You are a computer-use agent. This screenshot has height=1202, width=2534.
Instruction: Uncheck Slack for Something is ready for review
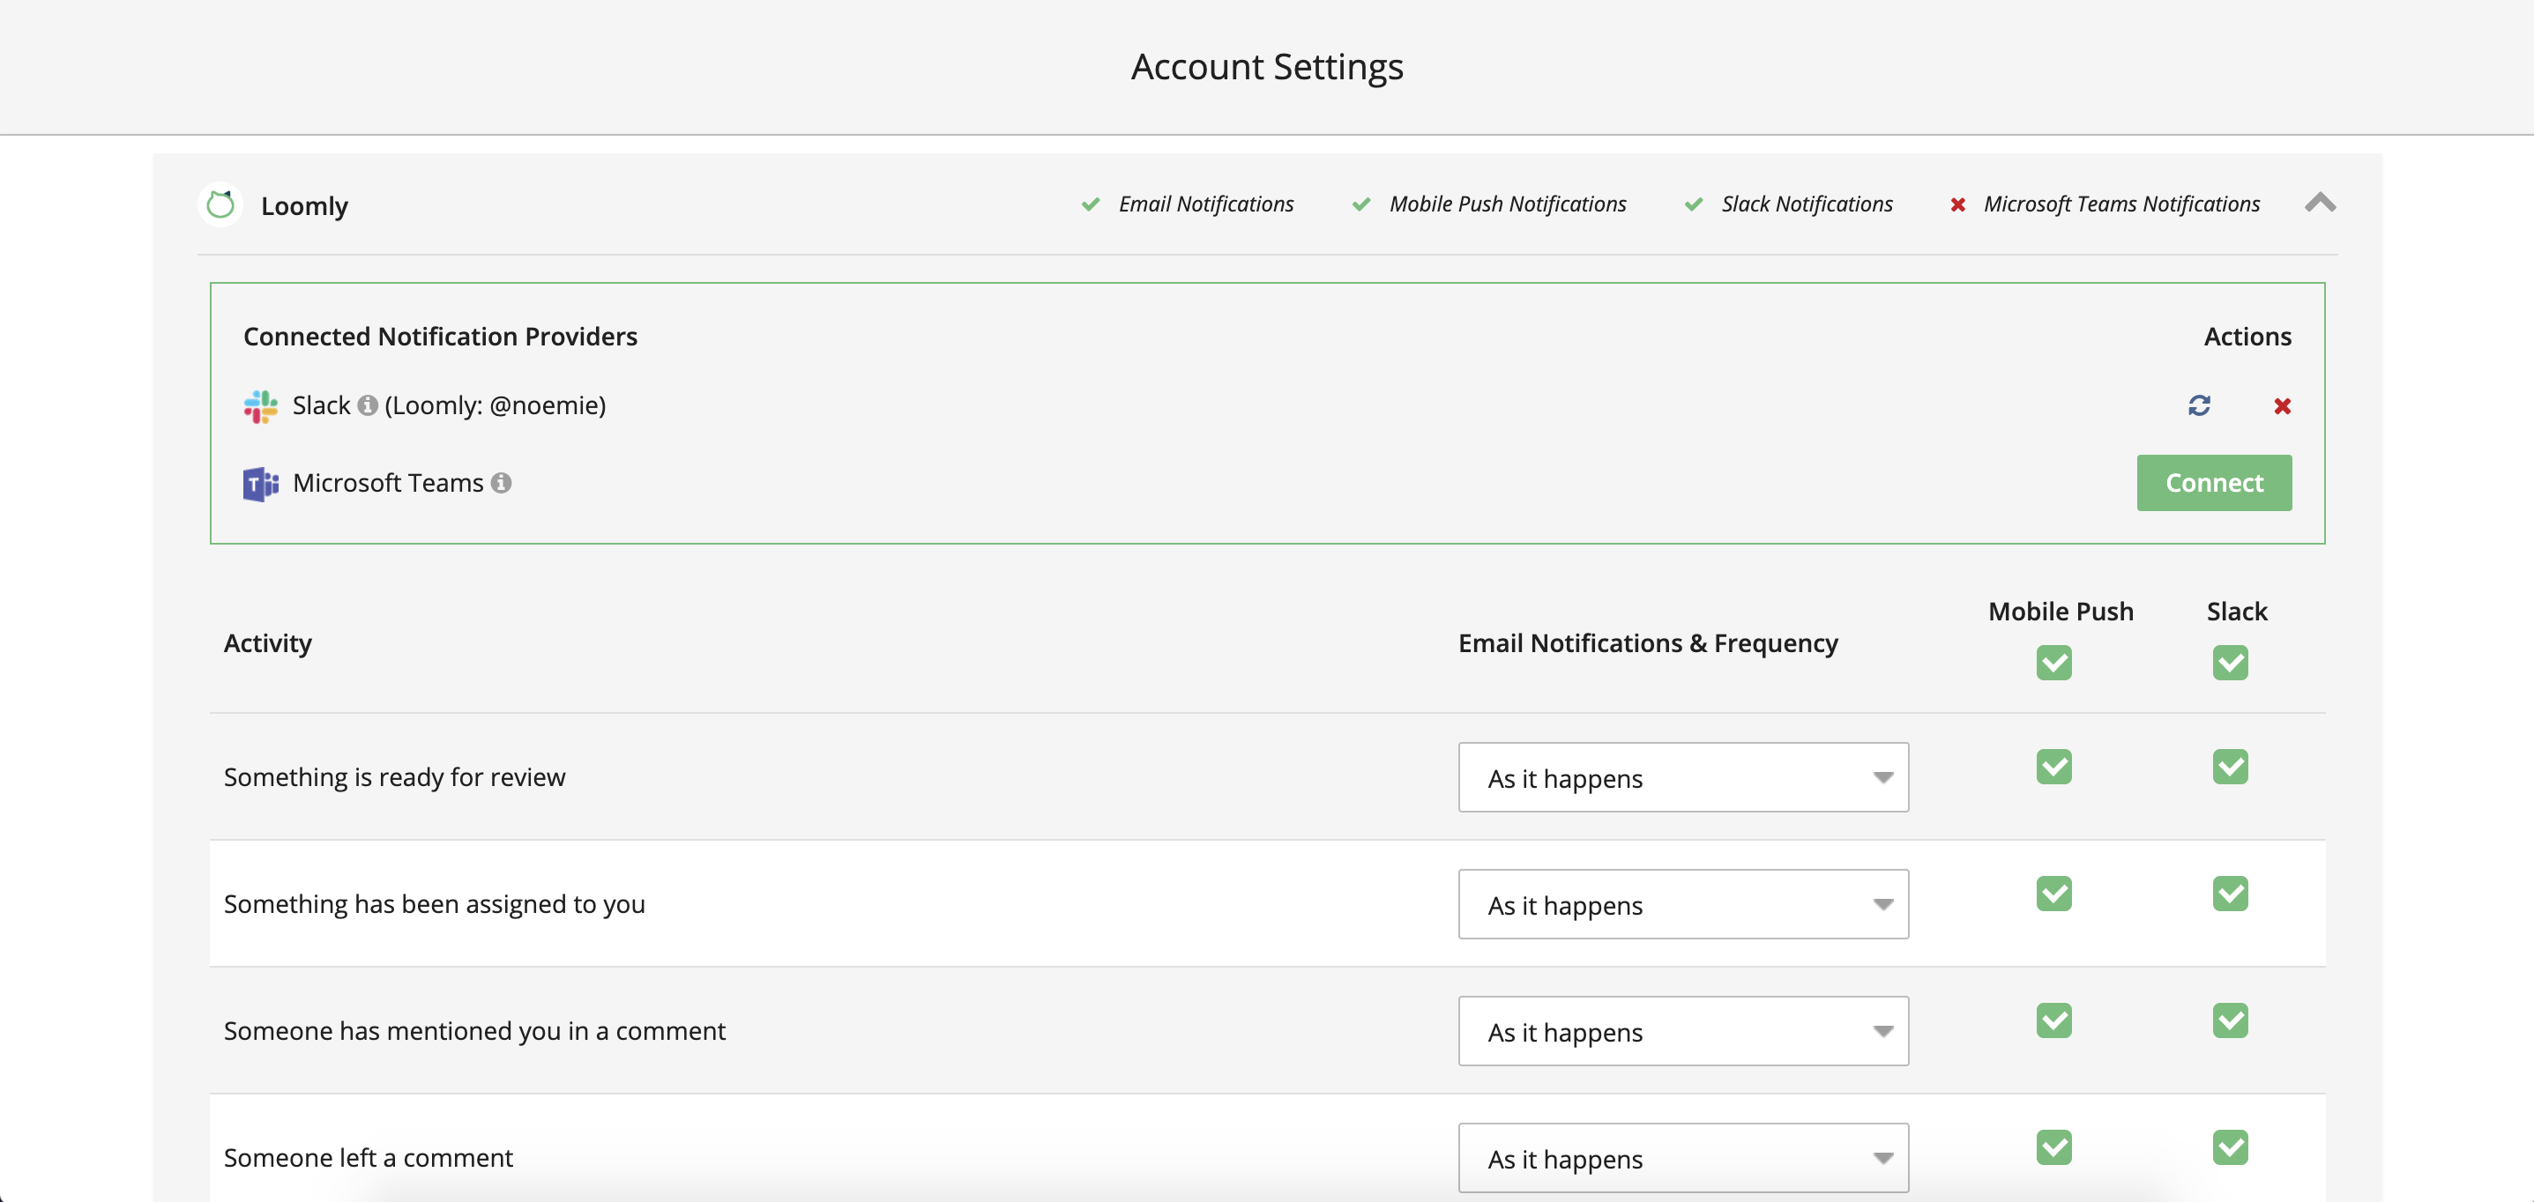pyautogui.click(x=2231, y=767)
